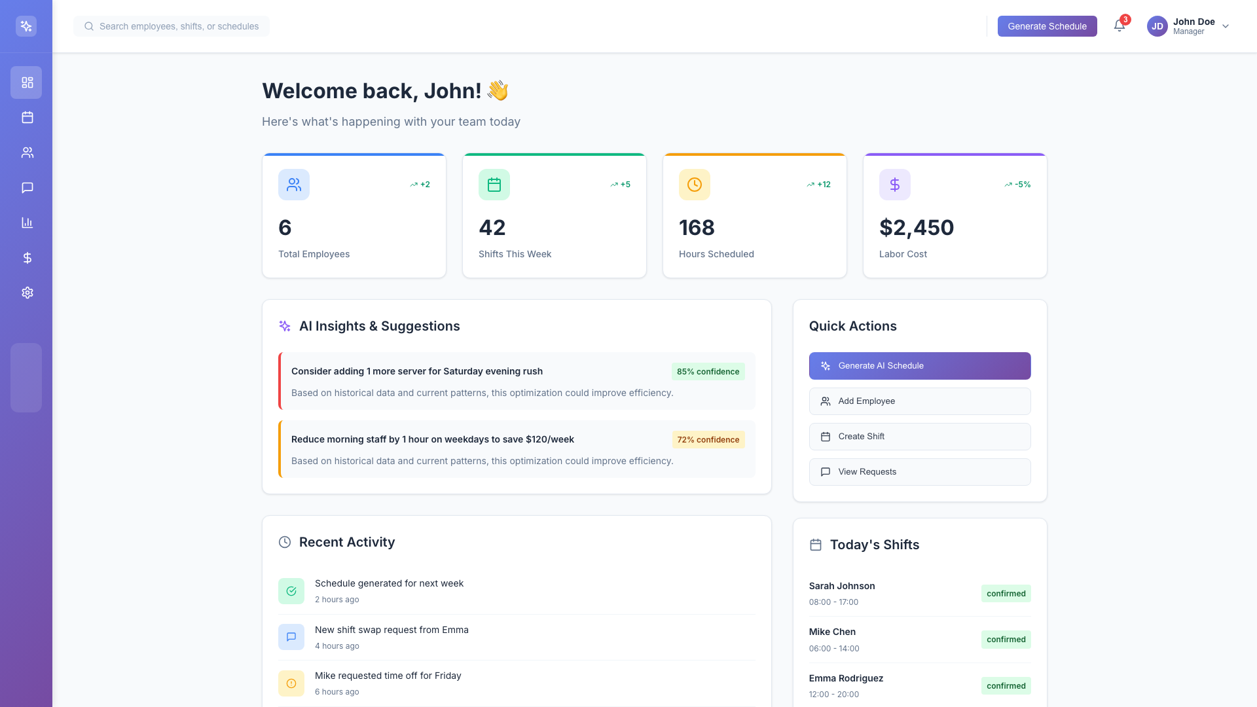Open the Schedule calendar icon in sidebar

point(27,117)
